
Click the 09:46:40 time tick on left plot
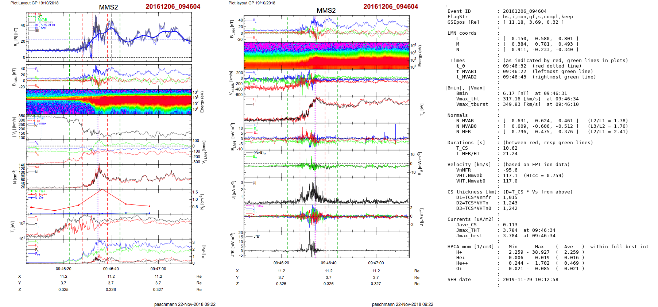pos(111,269)
